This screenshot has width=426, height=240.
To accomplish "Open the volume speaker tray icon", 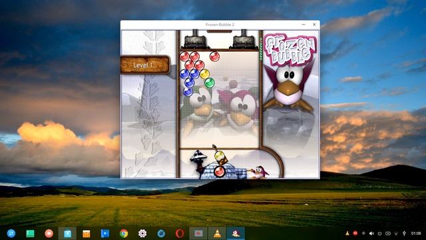I will coord(371,233).
